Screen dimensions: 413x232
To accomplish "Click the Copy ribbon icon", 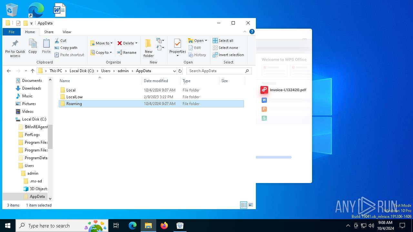I will [x=33, y=46].
